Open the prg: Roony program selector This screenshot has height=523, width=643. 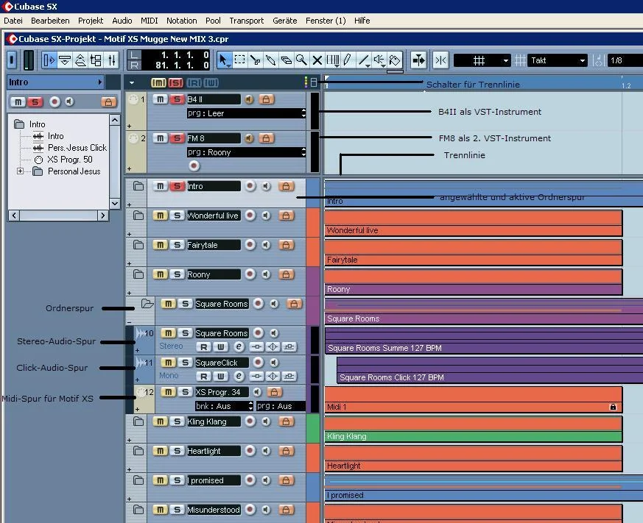(246, 152)
